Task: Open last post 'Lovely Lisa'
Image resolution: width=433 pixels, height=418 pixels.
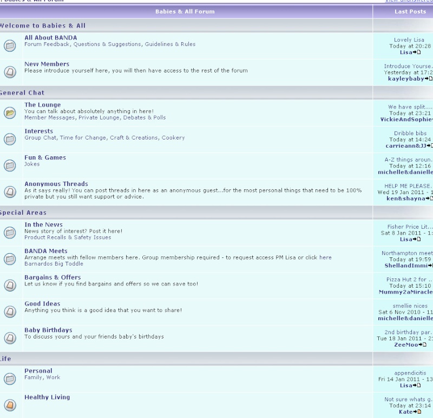Action: tap(409, 39)
